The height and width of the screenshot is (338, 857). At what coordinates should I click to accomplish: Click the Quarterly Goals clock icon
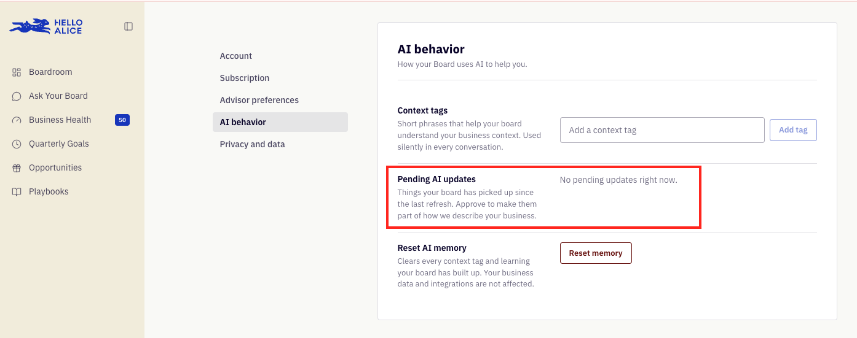click(x=17, y=144)
